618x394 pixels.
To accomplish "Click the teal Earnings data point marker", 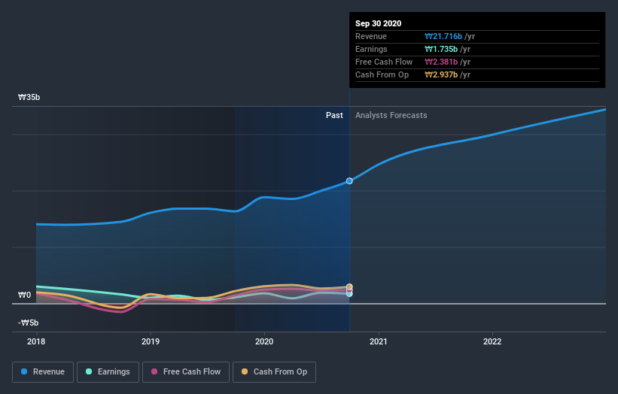I will click(x=349, y=294).
